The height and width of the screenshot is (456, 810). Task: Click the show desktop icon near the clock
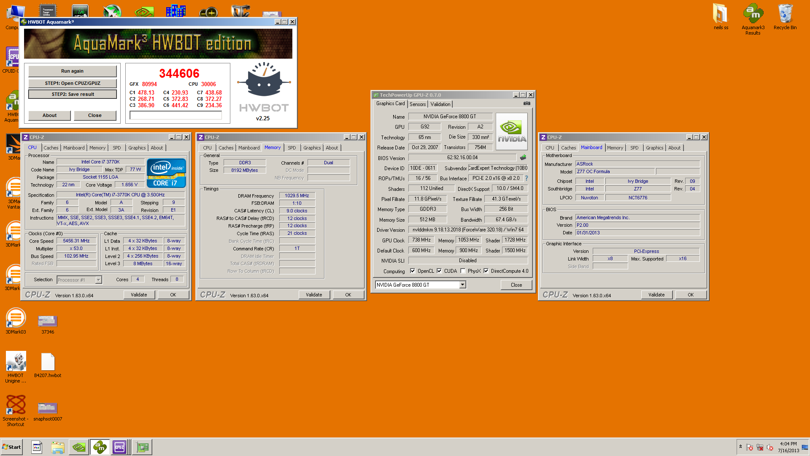point(805,447)
